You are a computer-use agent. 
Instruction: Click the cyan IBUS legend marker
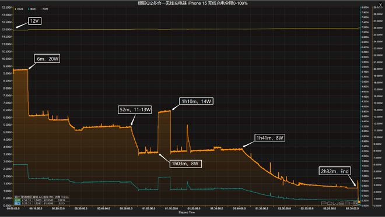tap(29, 9)
